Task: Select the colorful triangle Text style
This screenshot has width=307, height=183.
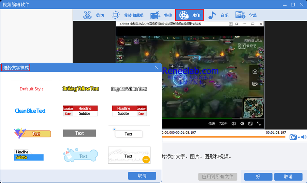Action: coord(32,133)
